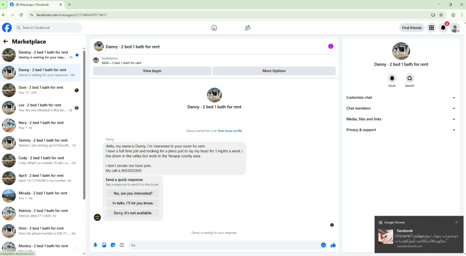The width and height of the screenshot is (466, 256).
Task: Expand Media, files and links section
Action: pos(400,119)
